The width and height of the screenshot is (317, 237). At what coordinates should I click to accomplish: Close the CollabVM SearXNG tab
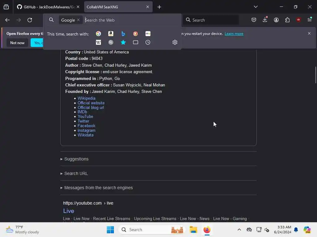[148, 7]
